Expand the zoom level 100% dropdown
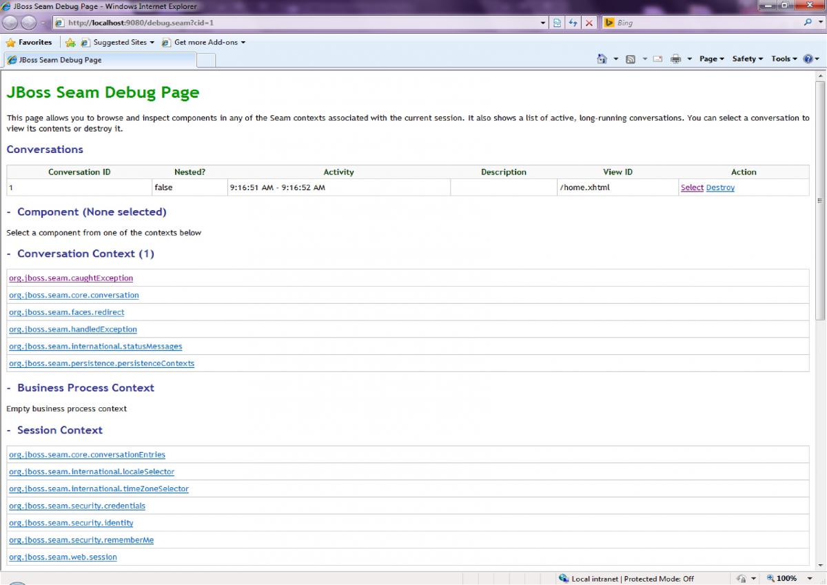 (810, 579)
